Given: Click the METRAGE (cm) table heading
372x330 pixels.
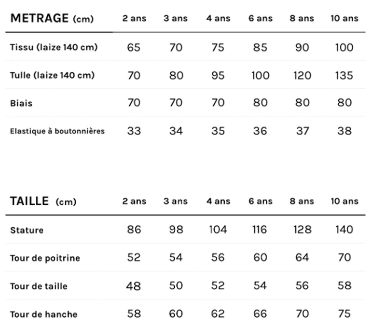Looking at the screenshot, I should 52,18.
